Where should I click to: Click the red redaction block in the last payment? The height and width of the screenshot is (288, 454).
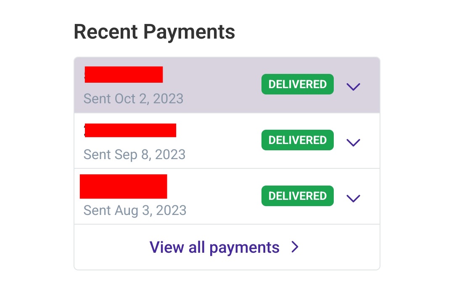123,186
